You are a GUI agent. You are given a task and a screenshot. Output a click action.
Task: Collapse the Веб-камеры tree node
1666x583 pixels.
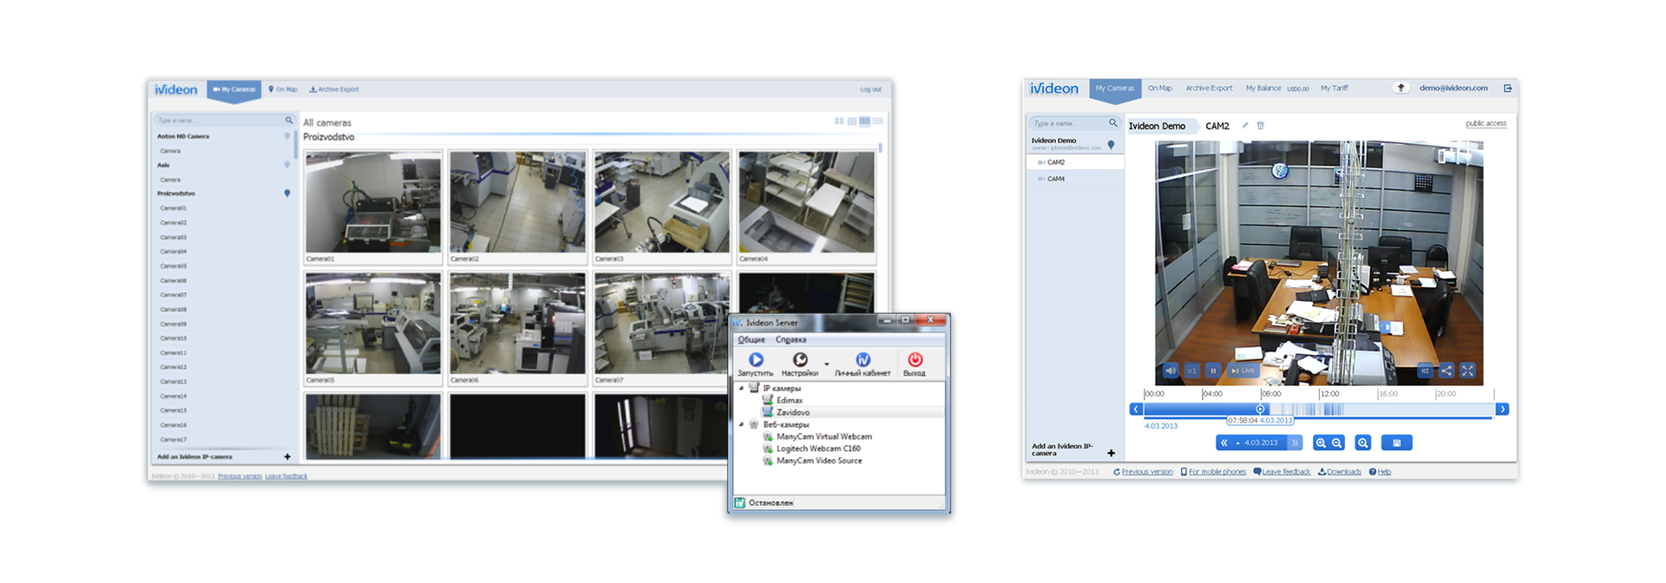pos(741,424)
